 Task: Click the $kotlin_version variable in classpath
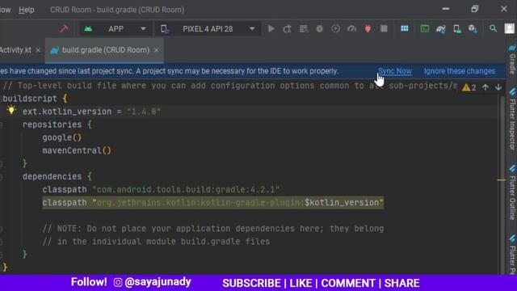[342, 203]
